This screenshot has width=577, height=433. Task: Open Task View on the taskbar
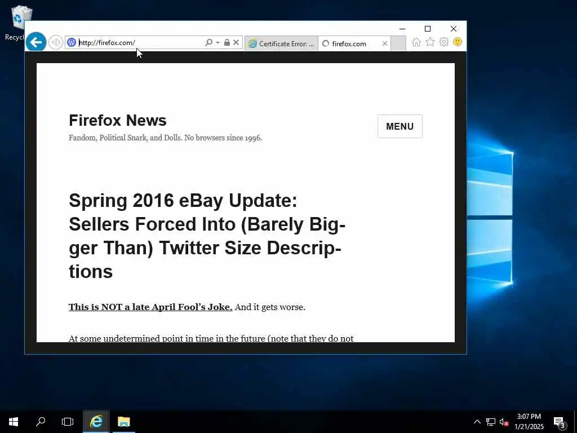68,422
